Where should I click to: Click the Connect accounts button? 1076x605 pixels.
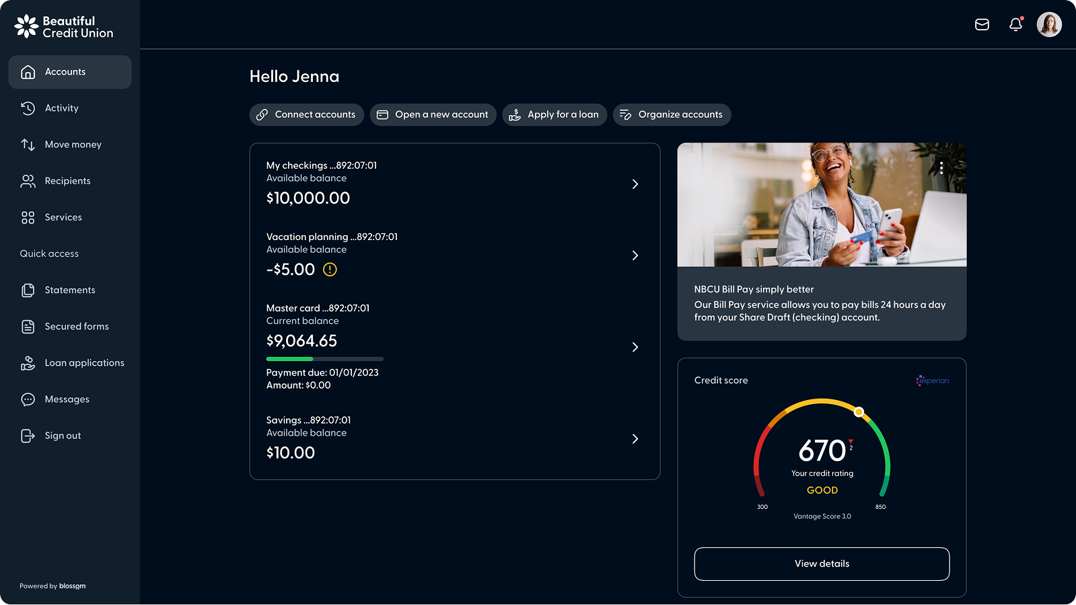pyautogui.click(x=307, y=115)
